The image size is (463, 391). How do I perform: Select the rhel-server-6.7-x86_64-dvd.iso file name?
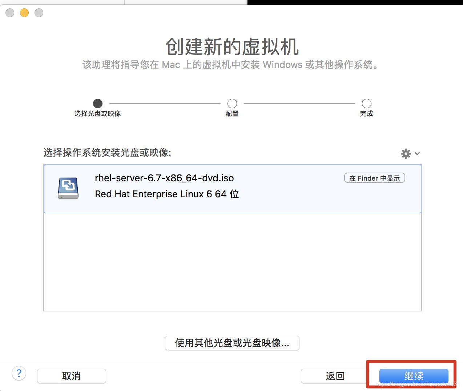[x=164, y=178]
